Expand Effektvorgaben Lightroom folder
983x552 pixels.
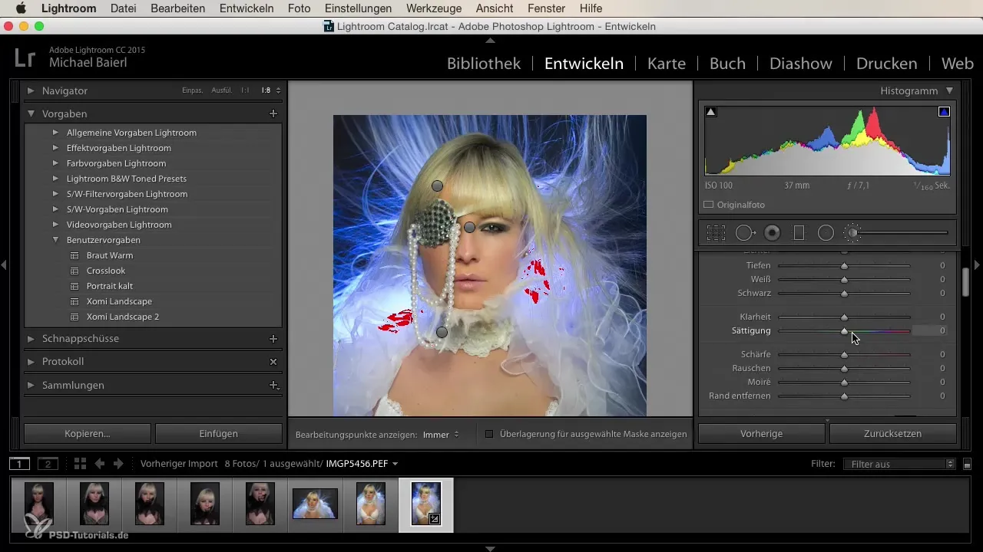[x=56, y=148]
